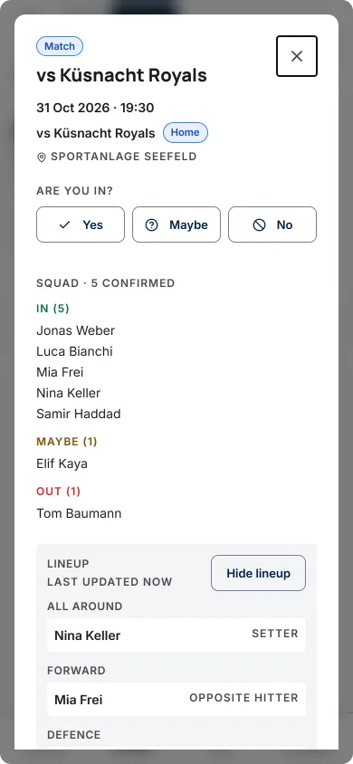Click the Home badge
The width and height of the screenshot is (353, 764).
click(x=185, y=132)
